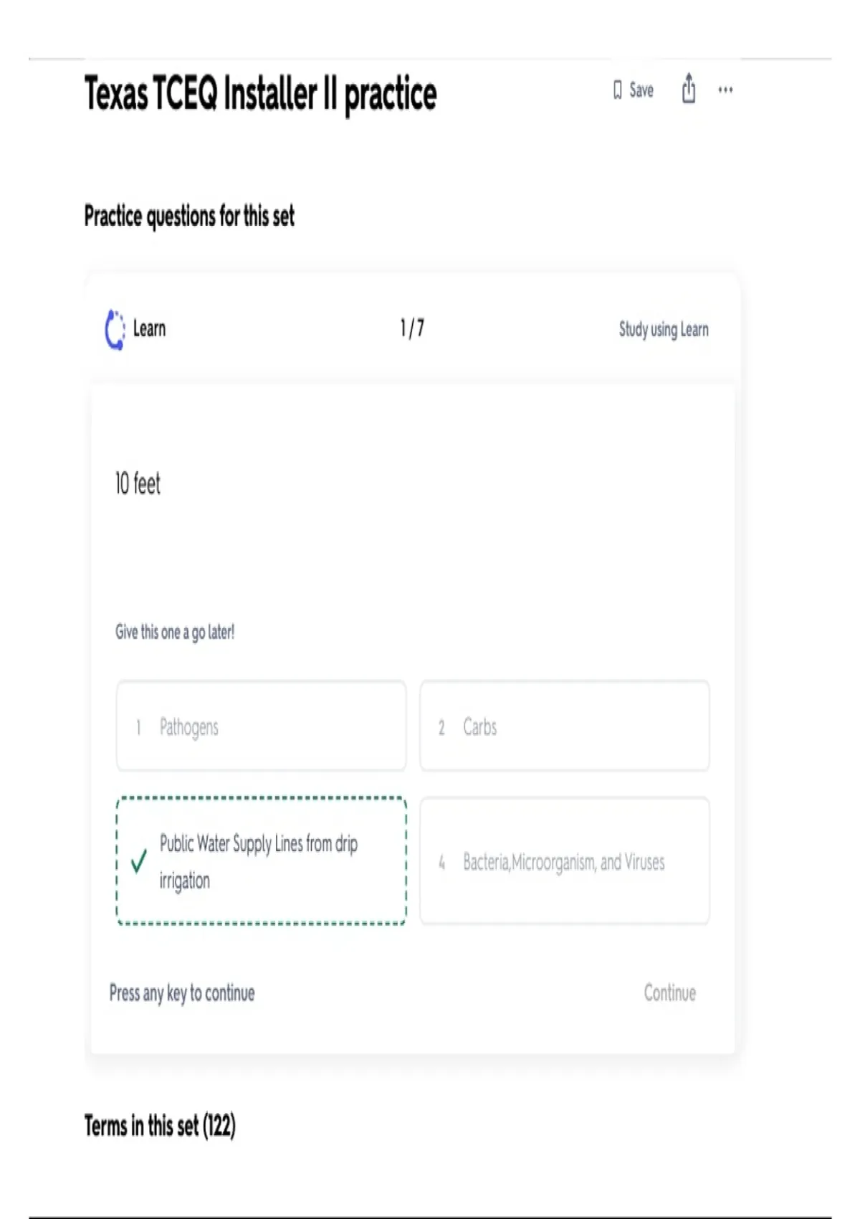Image resolution: width=860 pixels, height=1219 pixels.
Task: Open the share icon
Action: tap(689, 89)
